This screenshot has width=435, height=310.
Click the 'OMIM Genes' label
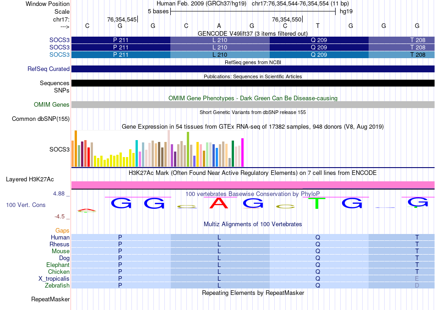pyautogui.click(x=52, y=104)
